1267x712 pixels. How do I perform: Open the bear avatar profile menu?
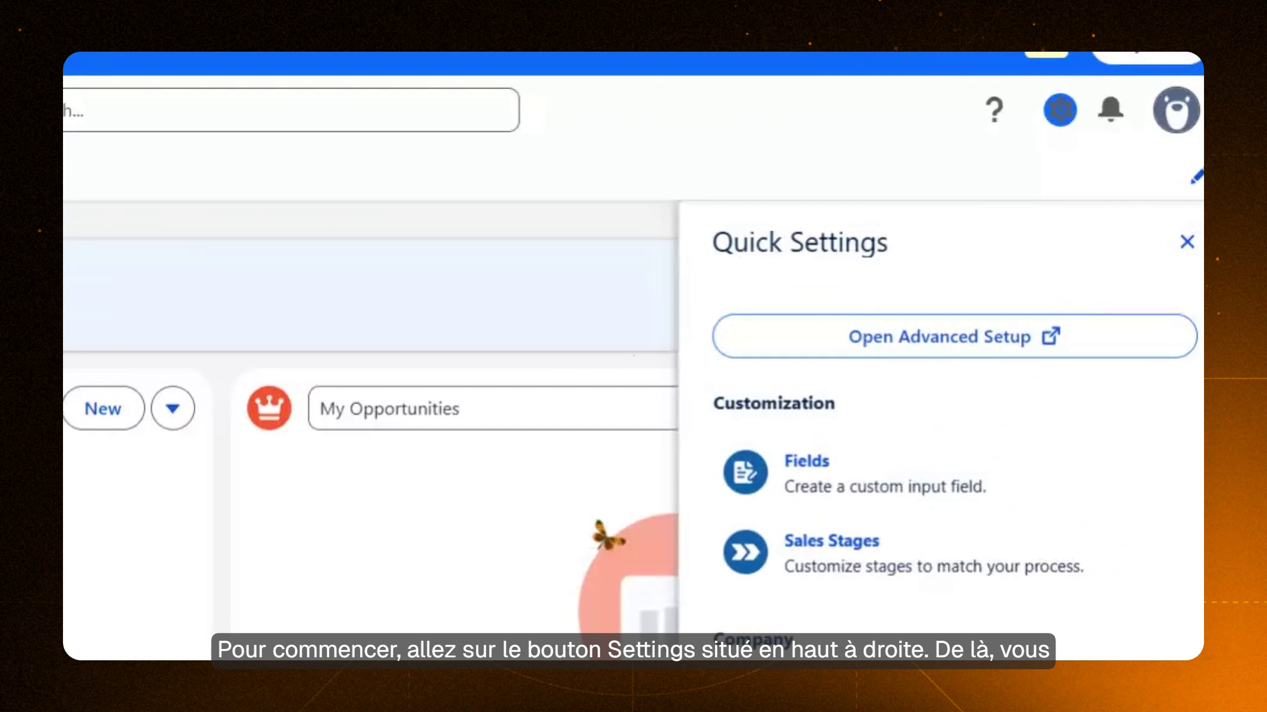[1177, 110]
